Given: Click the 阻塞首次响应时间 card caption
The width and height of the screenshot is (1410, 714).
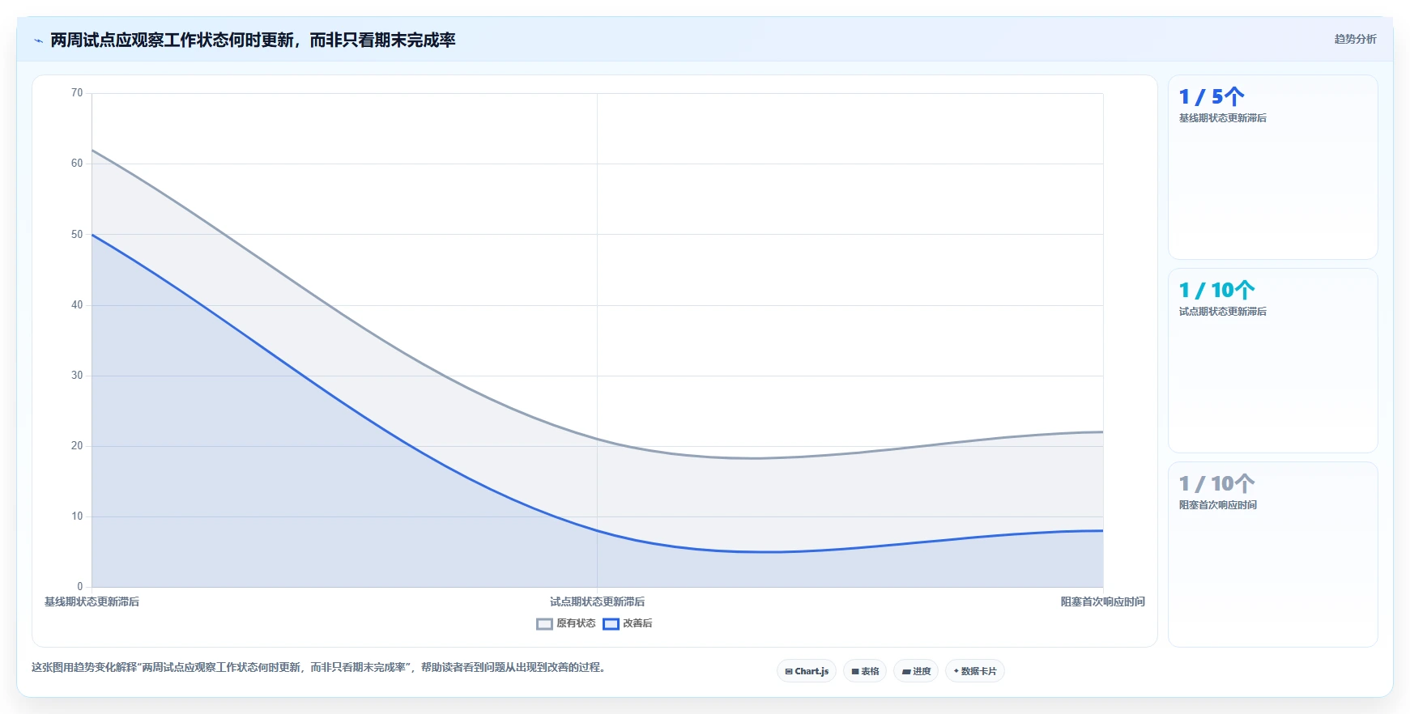Looking at the screenshot, I should [1218, 505].
